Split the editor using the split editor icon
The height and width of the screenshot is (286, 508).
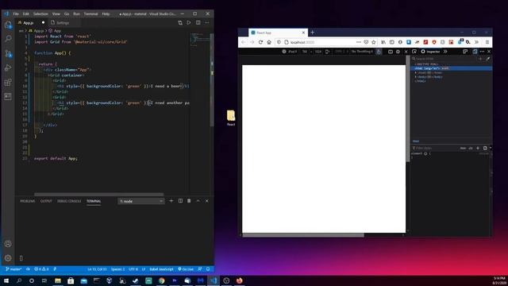[198, 23]
